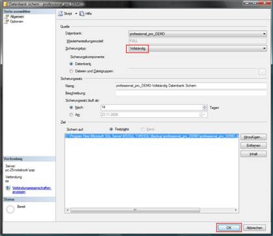Viewport: 273px width, 236px height.
Task: Select the Band radio button
Action: [143, 129]
